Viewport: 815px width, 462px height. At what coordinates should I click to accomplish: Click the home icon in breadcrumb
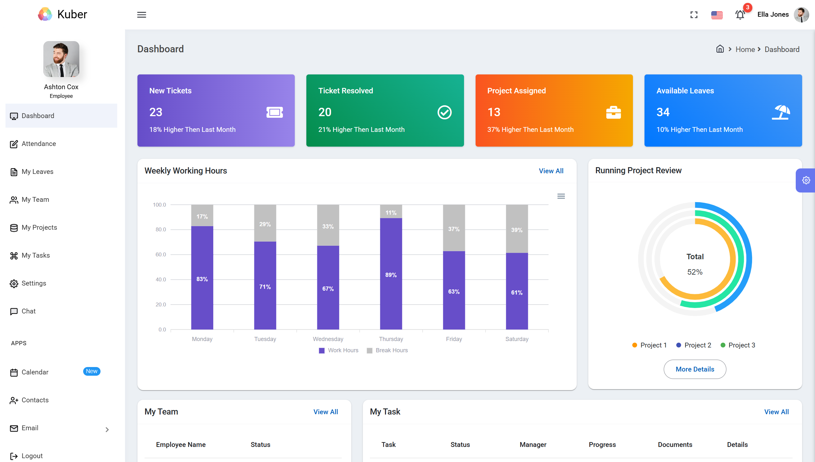pos(720,49)
